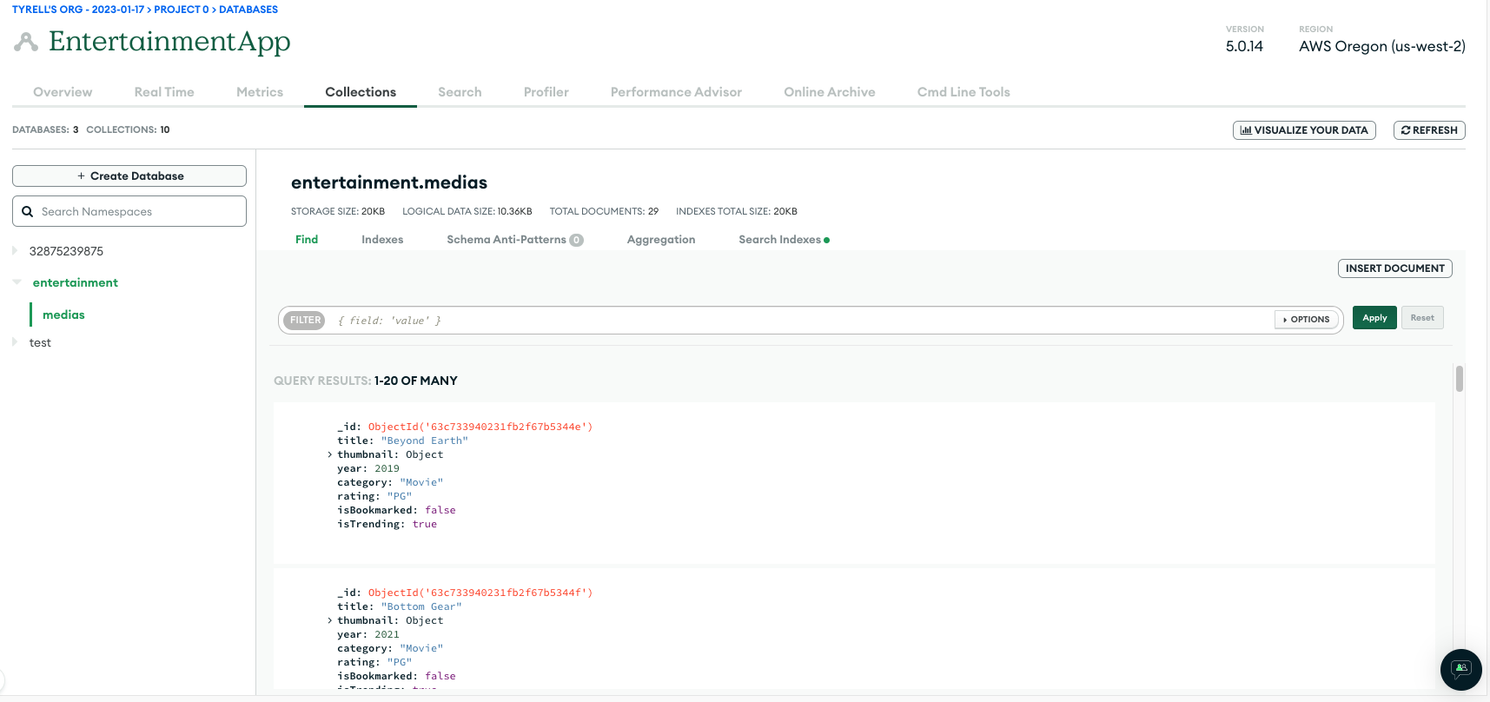The image size is (1490, 702).
Task: Click ObjectId ending in 5344f
Action: 480,593
